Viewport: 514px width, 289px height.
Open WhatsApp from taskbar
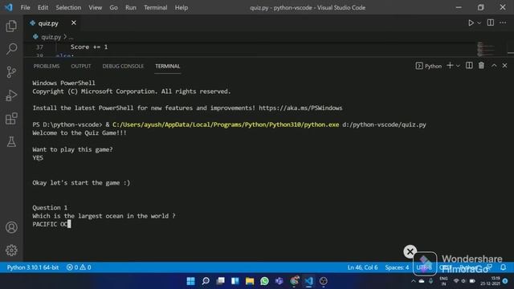point(264,281)
